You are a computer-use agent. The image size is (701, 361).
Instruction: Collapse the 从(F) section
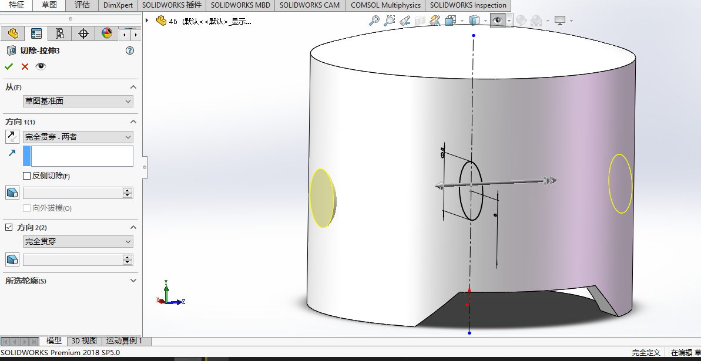tap(133, 87)
